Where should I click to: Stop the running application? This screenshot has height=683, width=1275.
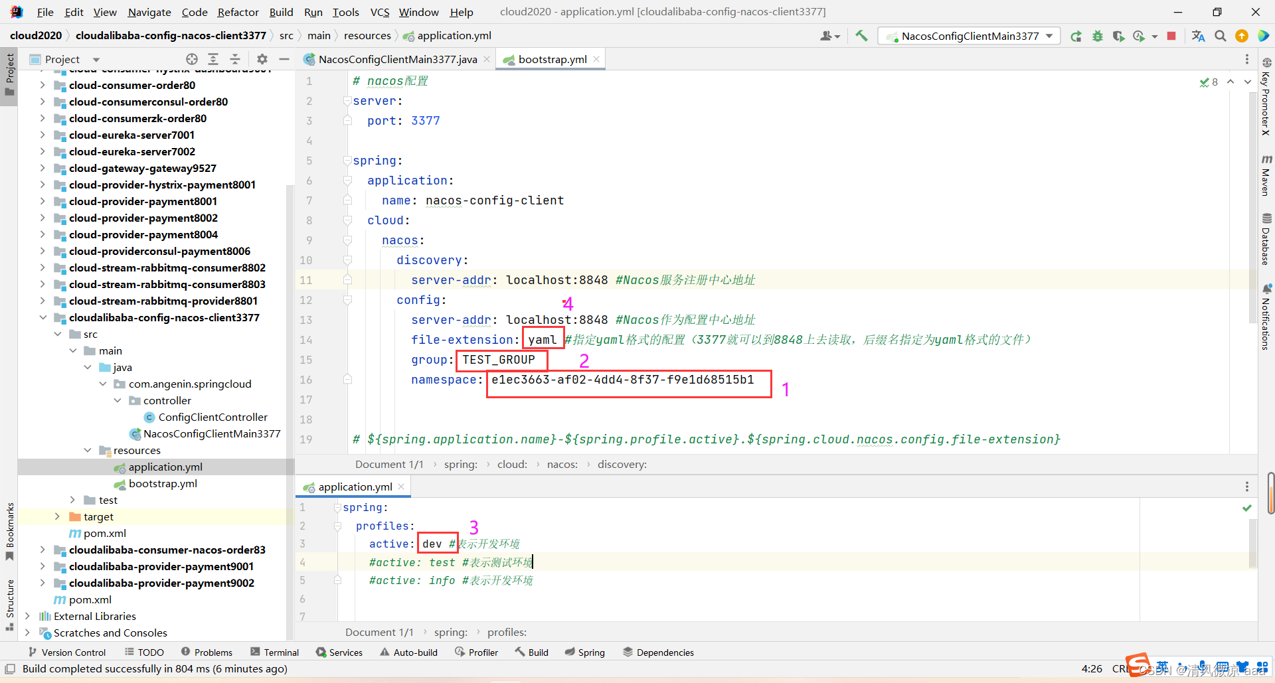1171,36
